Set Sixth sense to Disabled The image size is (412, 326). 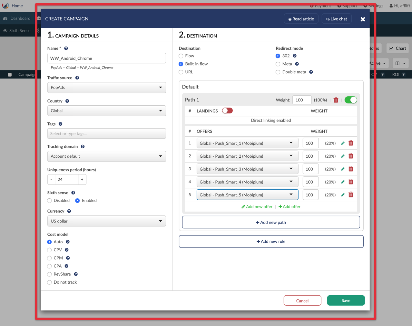[x=49, y=201]
